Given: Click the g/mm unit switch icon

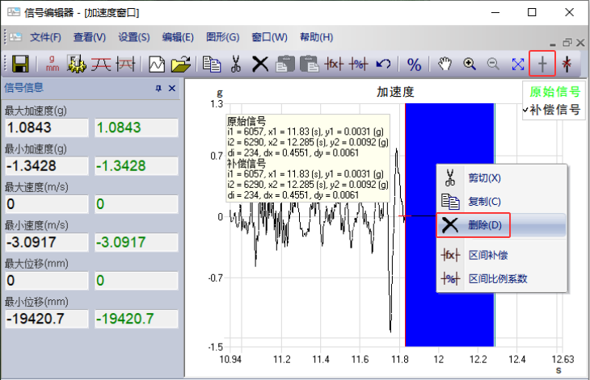Looking at the screenshot, I should (x=53, y=64).
